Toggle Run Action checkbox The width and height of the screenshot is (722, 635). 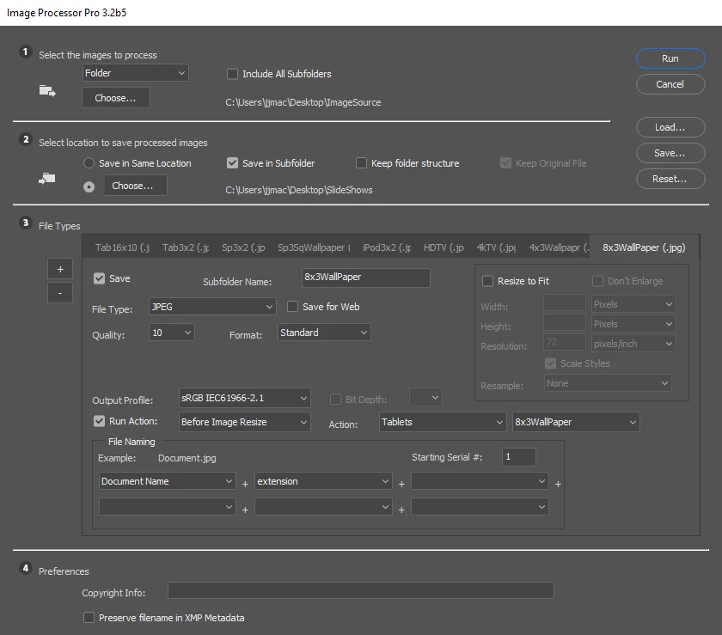click(x=99, y=421)
